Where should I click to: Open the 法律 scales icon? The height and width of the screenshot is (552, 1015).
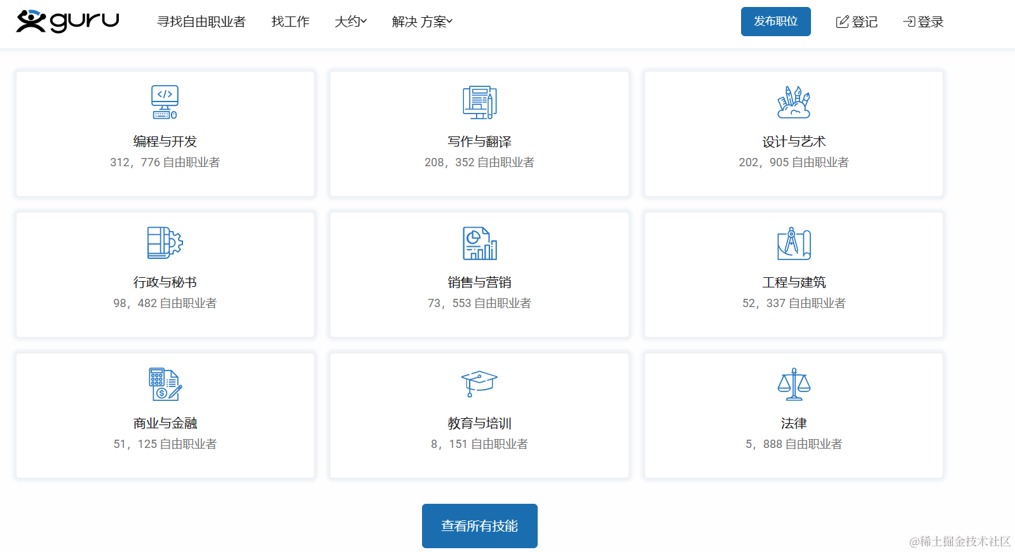click(794, 384)
